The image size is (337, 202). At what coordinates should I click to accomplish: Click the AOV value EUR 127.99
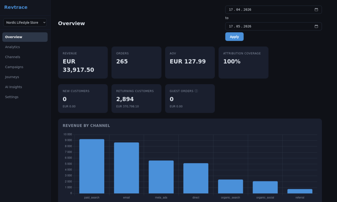coord(188,62)
